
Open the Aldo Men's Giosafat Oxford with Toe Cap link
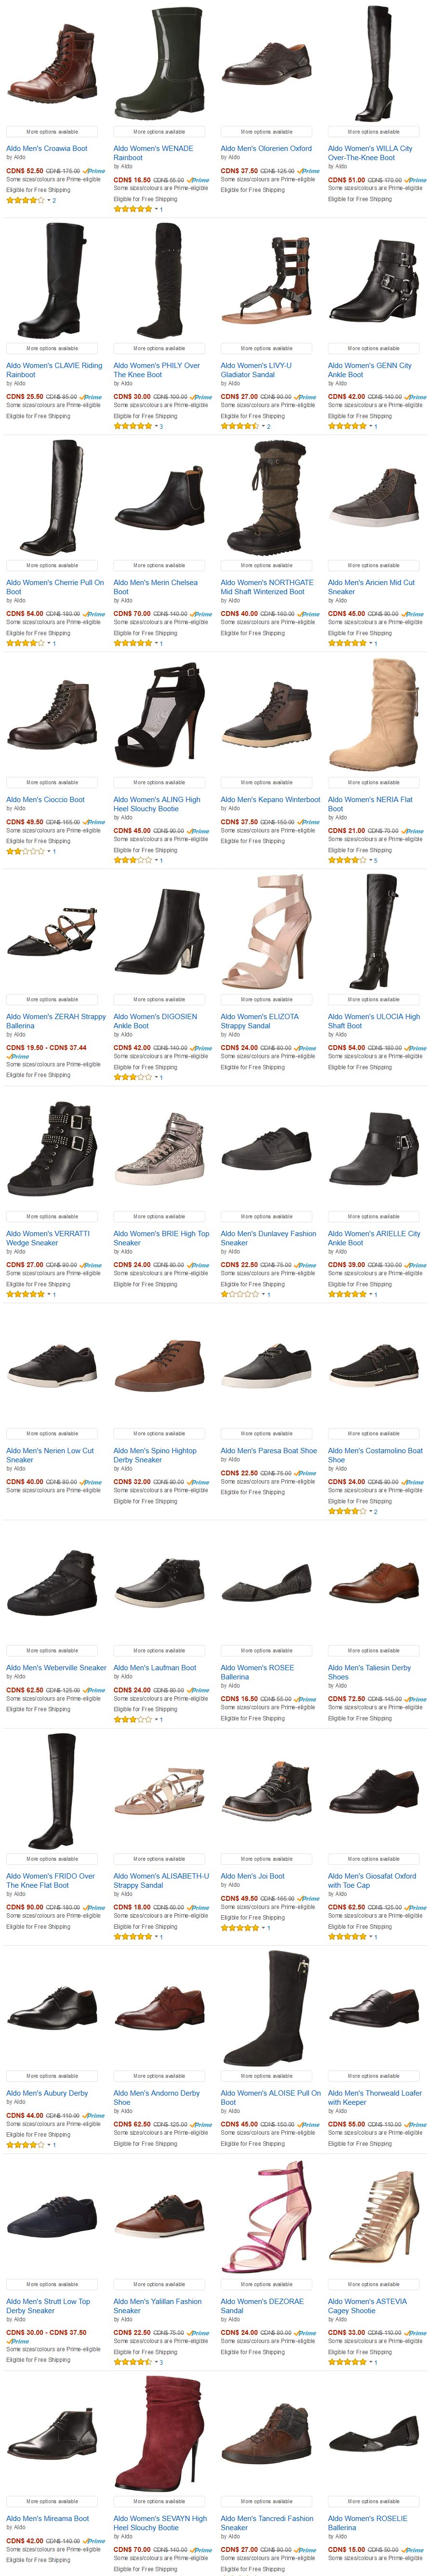click(x=372, y=1881)
